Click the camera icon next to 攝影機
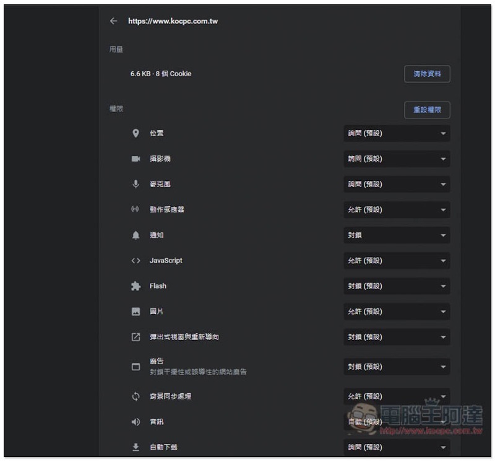 point(136,159)
